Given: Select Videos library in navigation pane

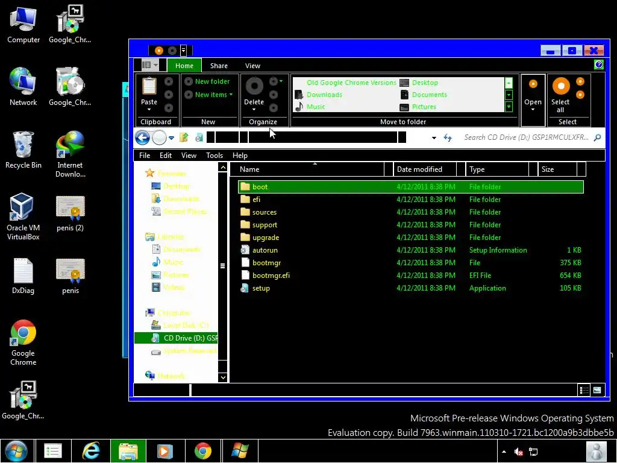Looking at the screenshot, I should click(169, 288).
